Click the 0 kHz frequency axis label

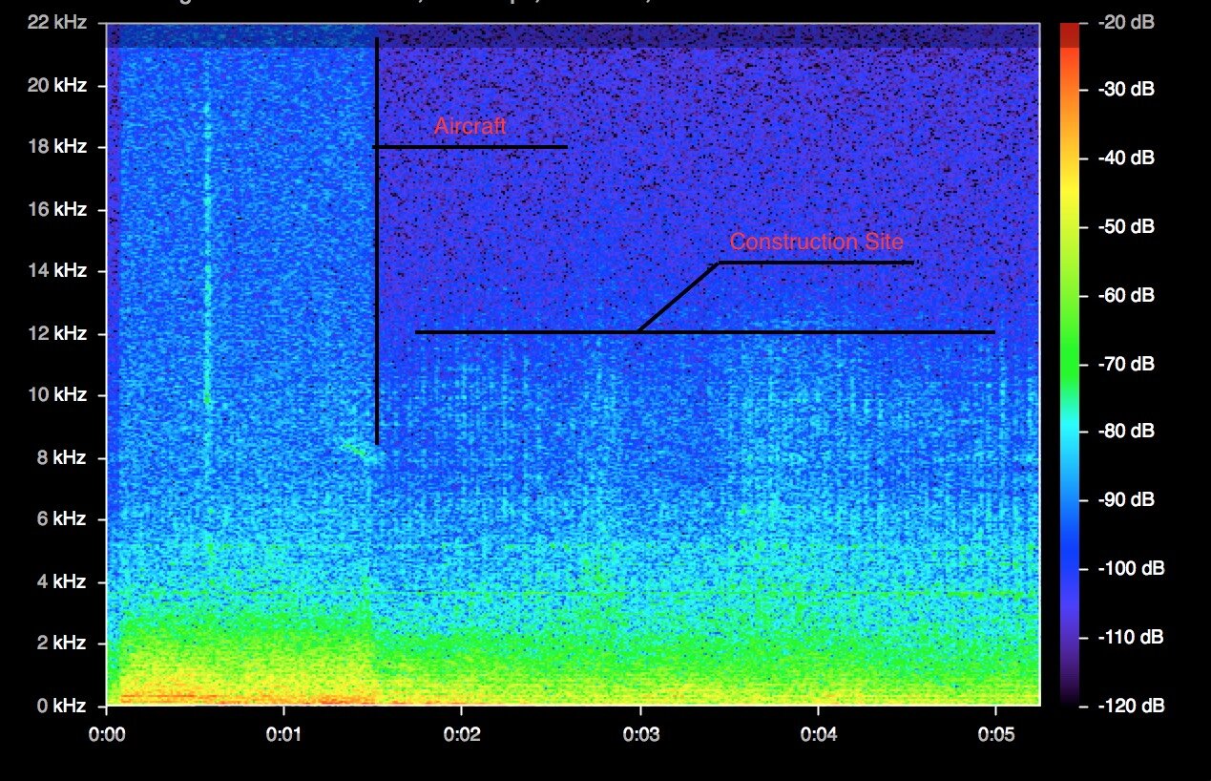point(61,706)
